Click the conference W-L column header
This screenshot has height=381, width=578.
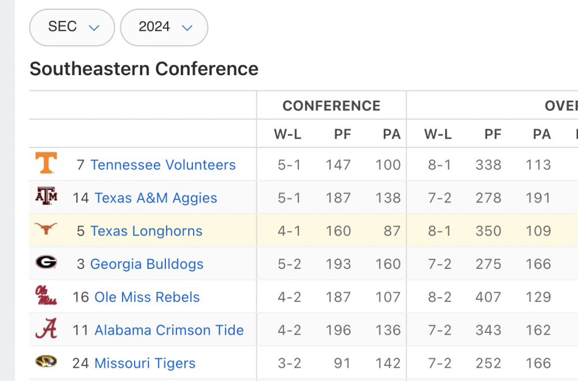(x=288, y=135)
